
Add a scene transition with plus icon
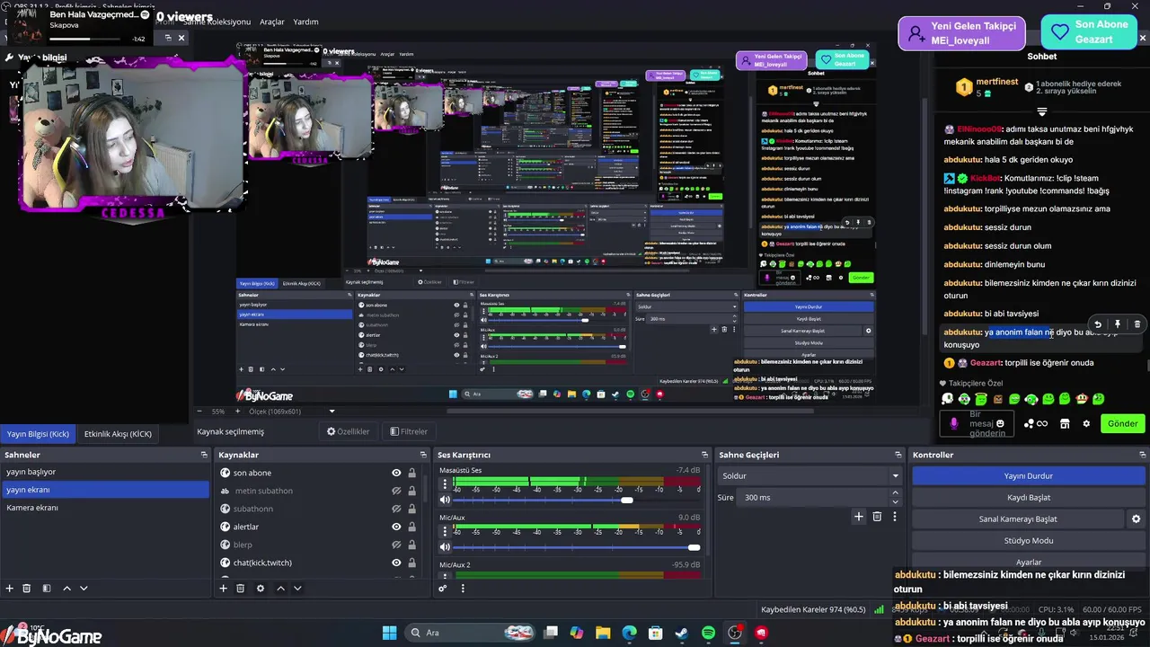859,516
